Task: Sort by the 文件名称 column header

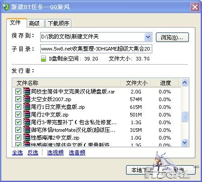Action: coord(66,83)
